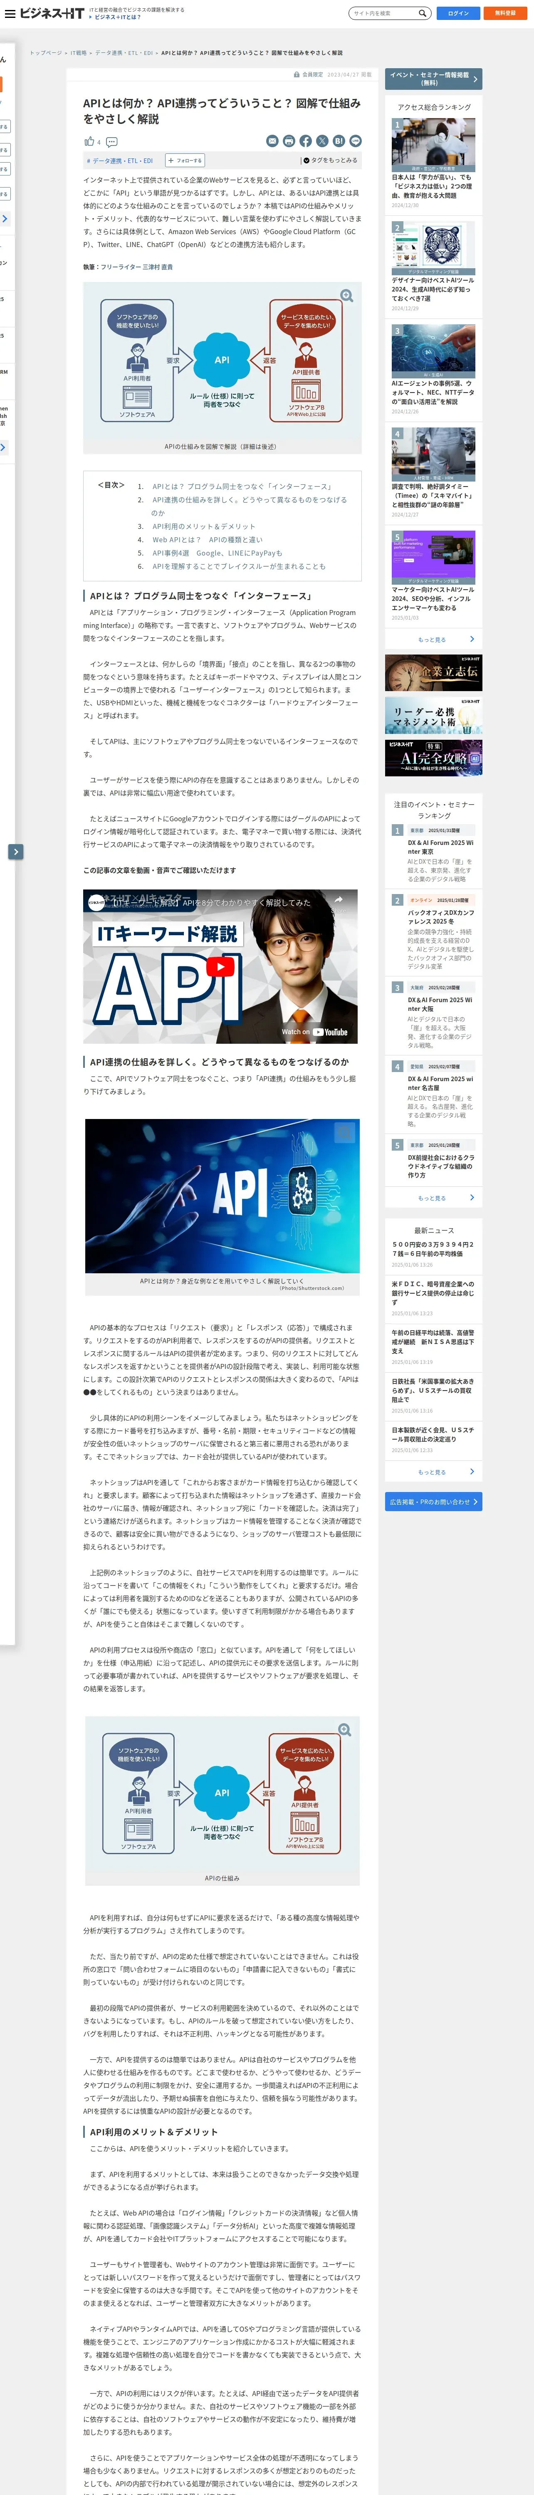The image size is (534, 2495).
Task: Focus the サイト内を検索 search field
Action: [x=384, y=14]
